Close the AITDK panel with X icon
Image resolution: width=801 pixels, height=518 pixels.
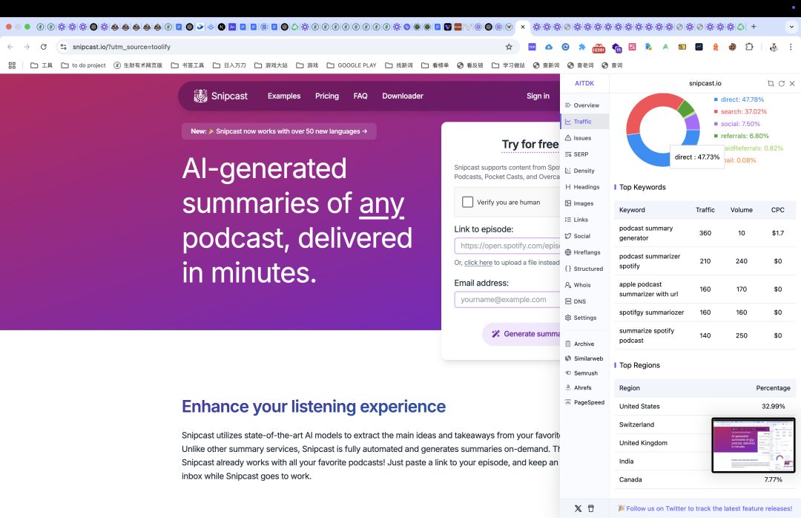coord(792,83)
